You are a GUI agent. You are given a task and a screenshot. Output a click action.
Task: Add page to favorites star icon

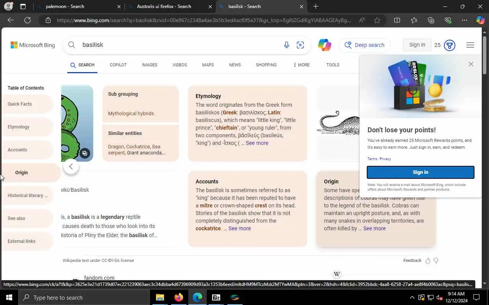click(x=377, y=20)
